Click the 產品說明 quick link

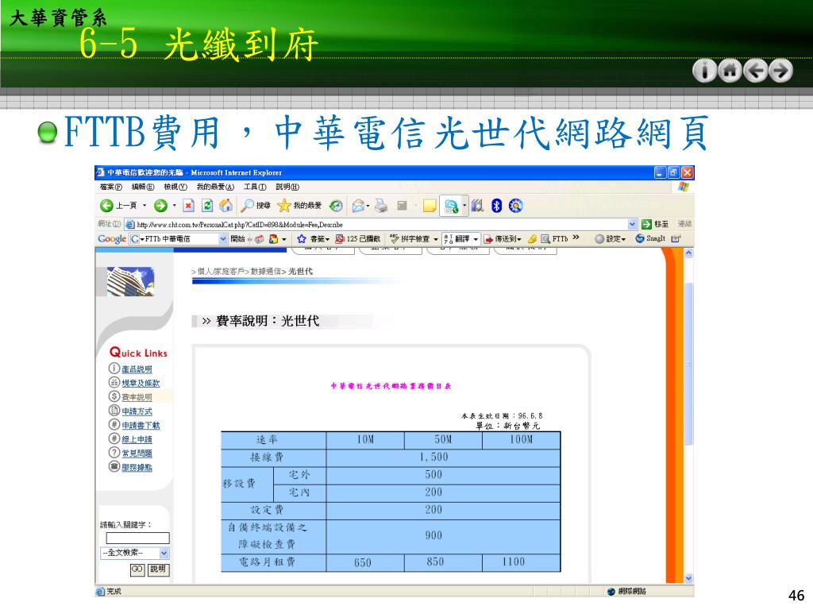point(137,369)
